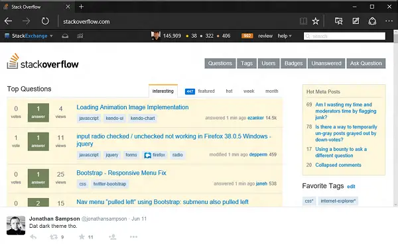Click the css* favorite tag
The image size is (398, 249).
[x=309, y=201]
